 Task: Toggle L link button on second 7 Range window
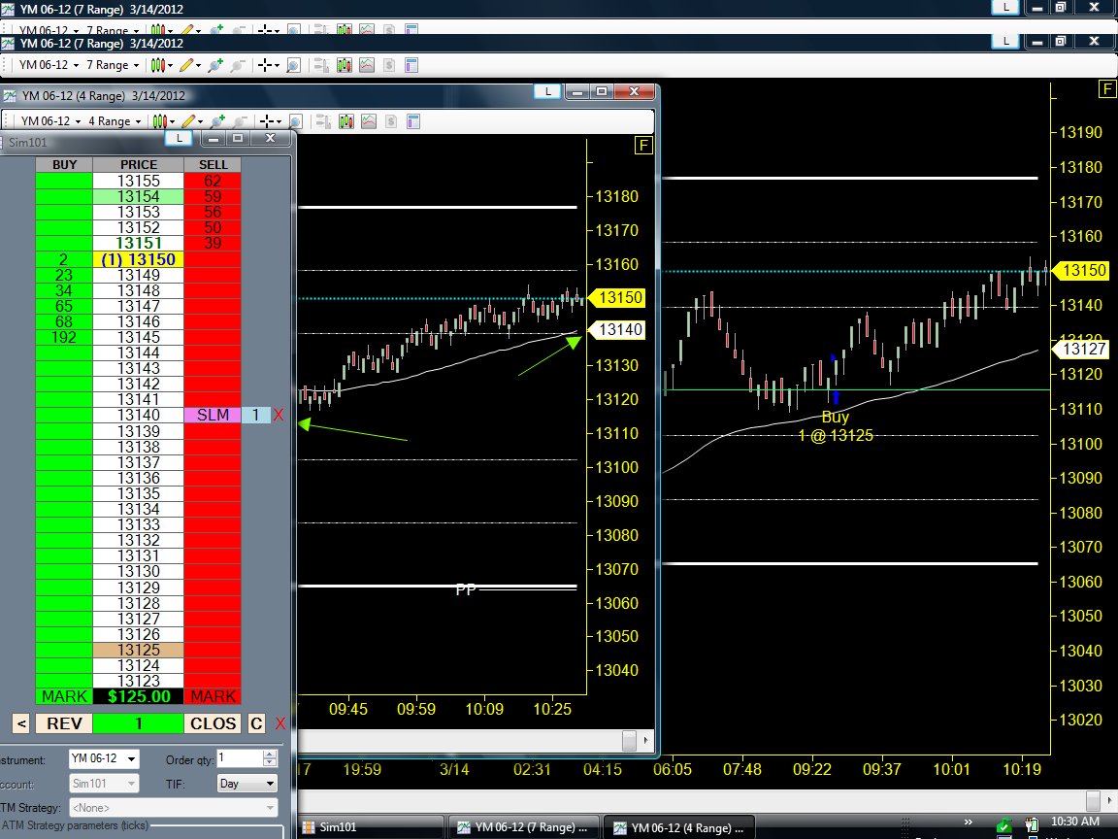1006,41
